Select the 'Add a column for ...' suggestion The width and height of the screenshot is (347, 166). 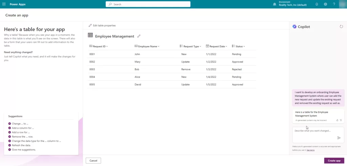[x=23, y=128]
